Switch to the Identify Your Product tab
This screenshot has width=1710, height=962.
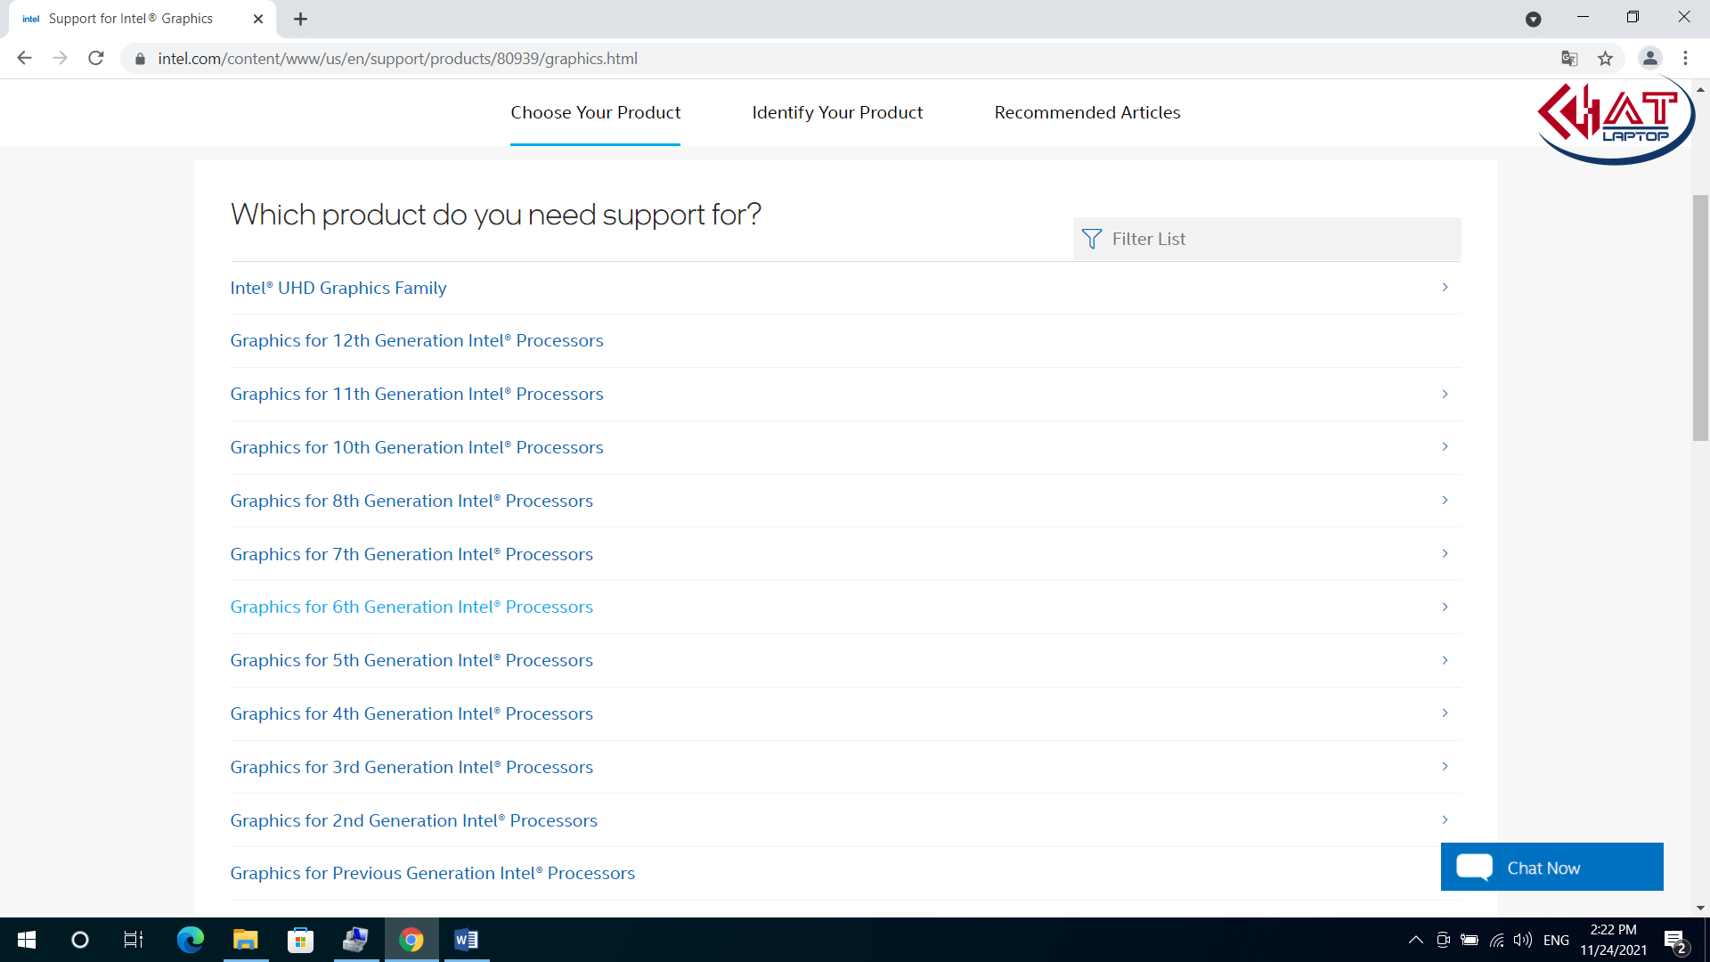coord(837,112)
